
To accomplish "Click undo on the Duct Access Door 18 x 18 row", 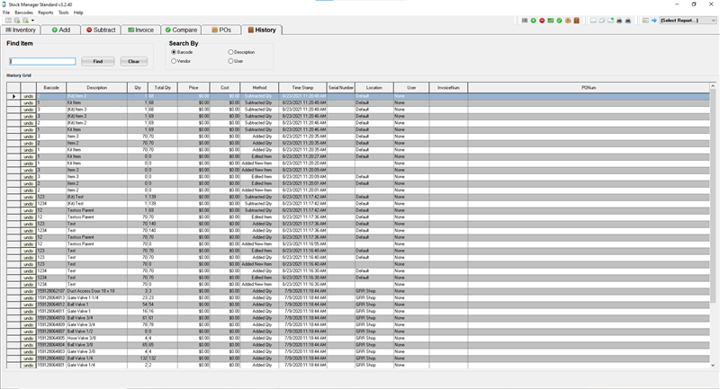I will click(29, 291).
